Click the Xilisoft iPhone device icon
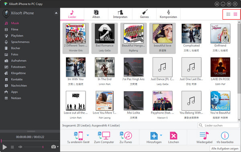Screen dimensions: 241x152 click(6, 14)
